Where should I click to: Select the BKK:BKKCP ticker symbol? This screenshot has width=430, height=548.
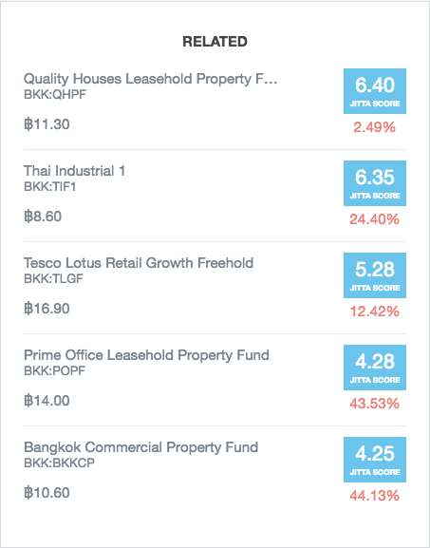[59, 463]
